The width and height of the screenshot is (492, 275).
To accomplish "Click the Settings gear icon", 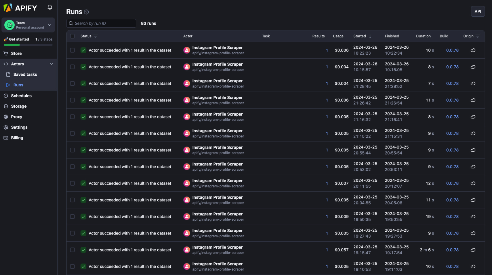I will [x=6, y=127].
